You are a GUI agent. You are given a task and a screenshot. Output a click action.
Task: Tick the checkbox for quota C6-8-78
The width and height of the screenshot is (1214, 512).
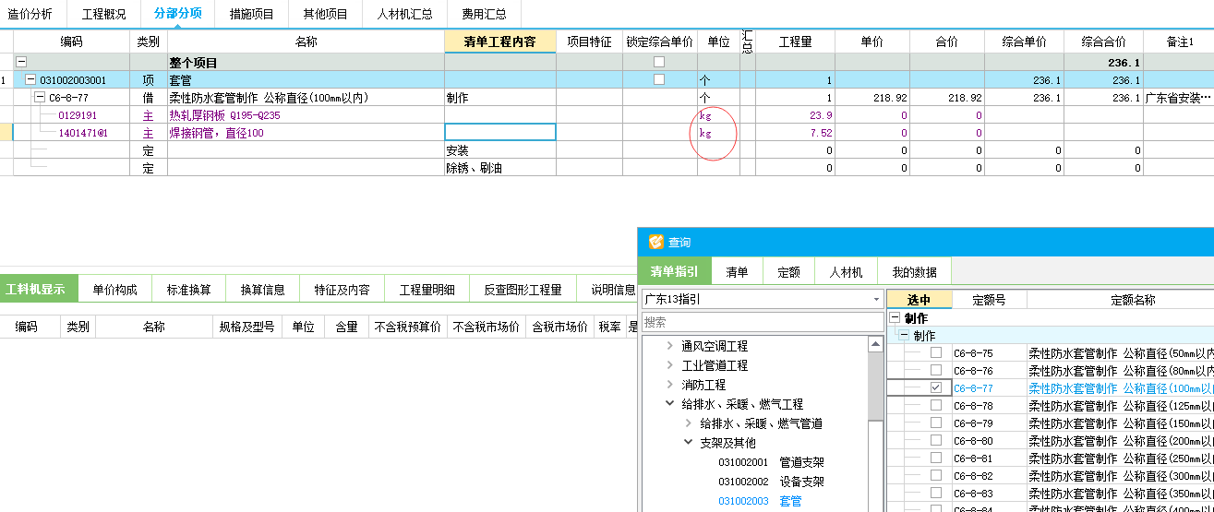click(x=936, y=405)
